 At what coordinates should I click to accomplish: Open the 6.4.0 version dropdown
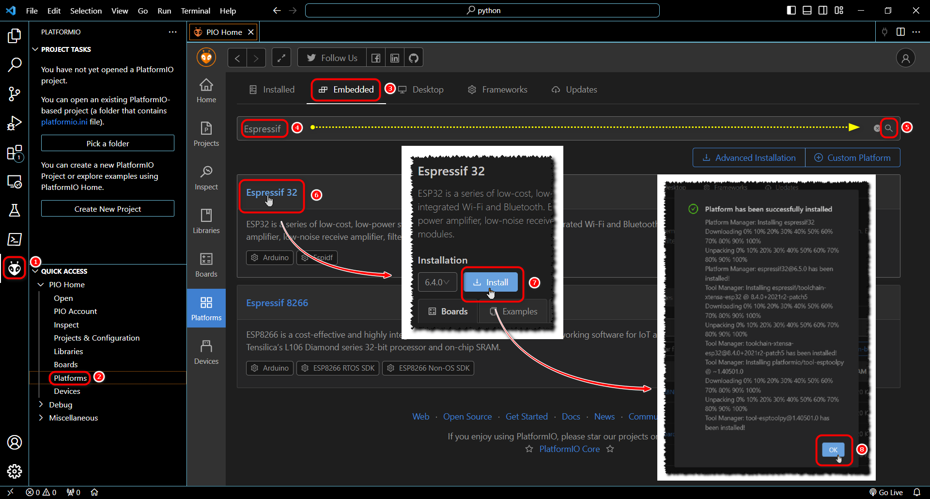437,282
